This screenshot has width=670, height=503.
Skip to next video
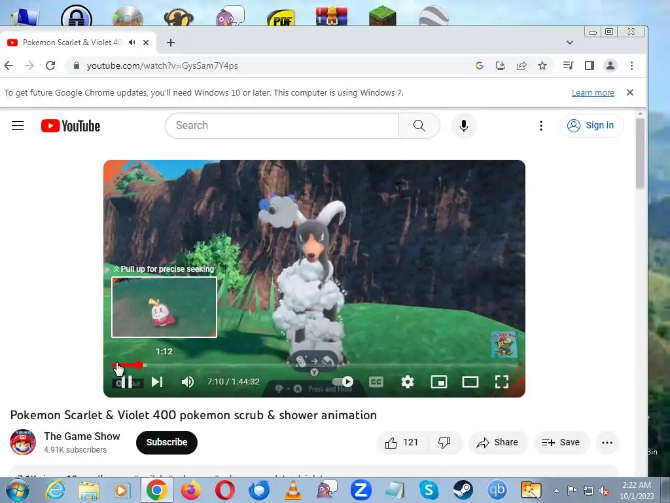(x=157, y=382)
